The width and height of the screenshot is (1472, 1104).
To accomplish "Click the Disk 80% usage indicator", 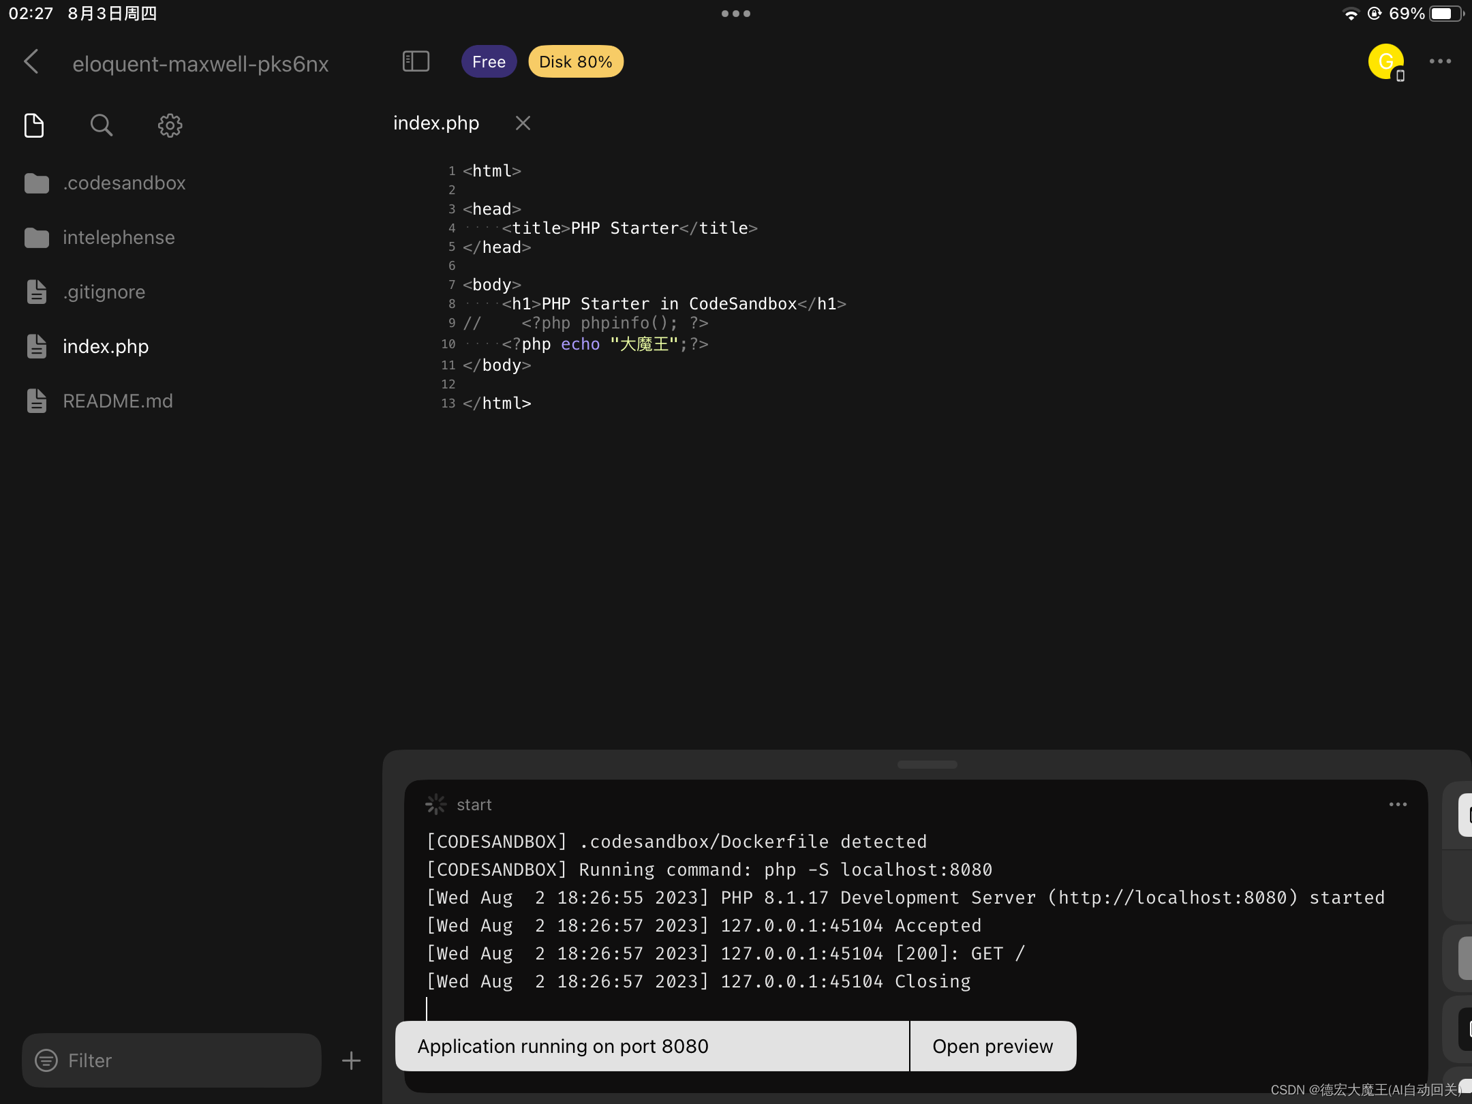I will [575, 62].
